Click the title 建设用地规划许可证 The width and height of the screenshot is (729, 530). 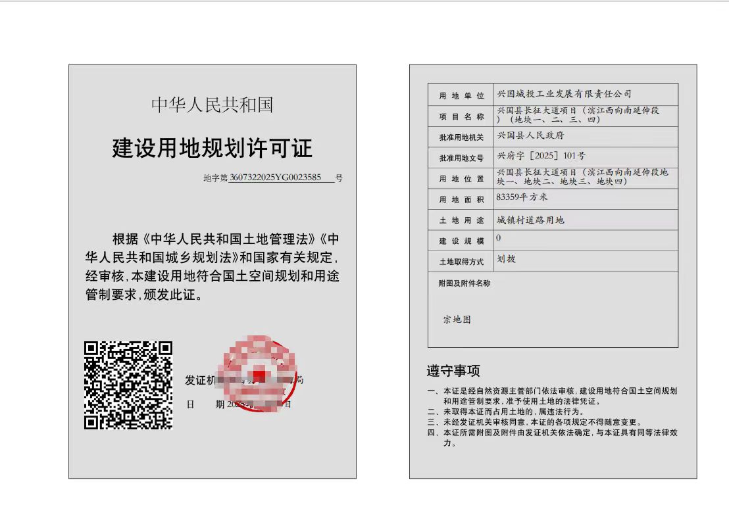[212, 149]
